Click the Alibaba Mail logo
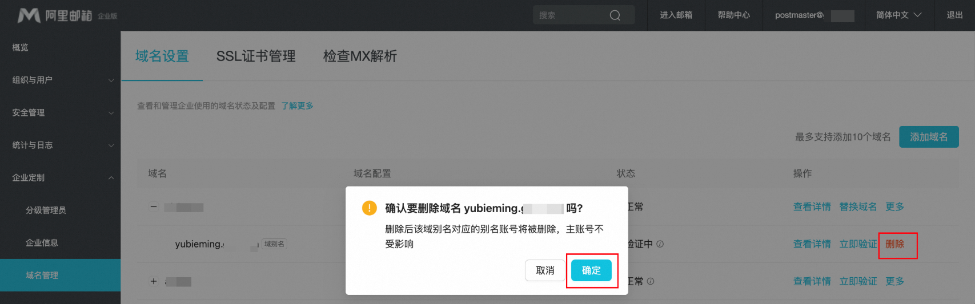 [67, 15]
